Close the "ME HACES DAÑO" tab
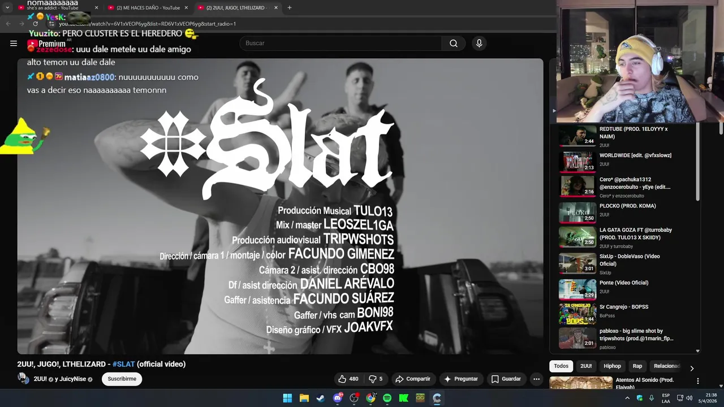724x407 pixels. point(186,8)
